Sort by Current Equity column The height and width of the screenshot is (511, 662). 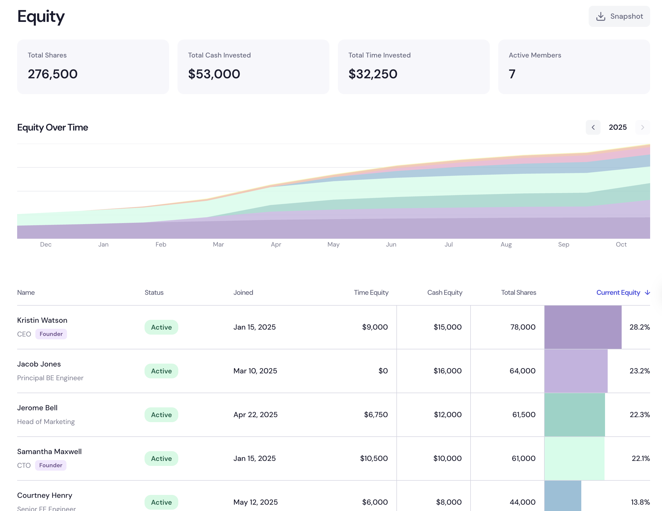click(623, 292)
